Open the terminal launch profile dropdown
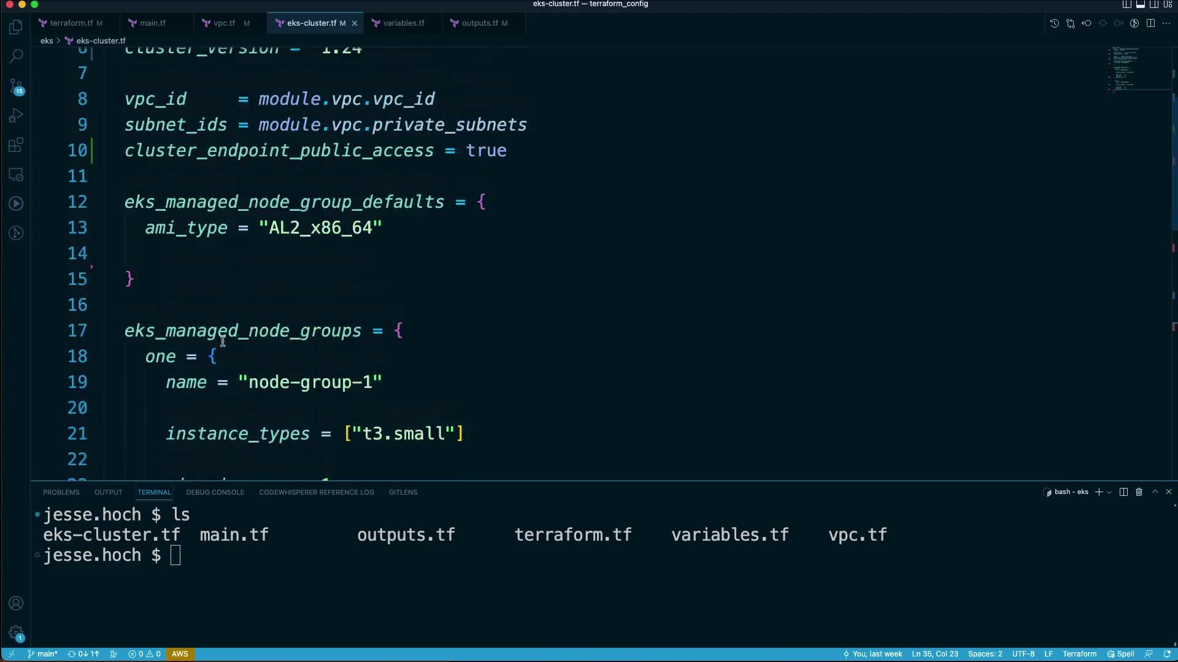This screenshot has width=1178, height=662. (1109, 492)
